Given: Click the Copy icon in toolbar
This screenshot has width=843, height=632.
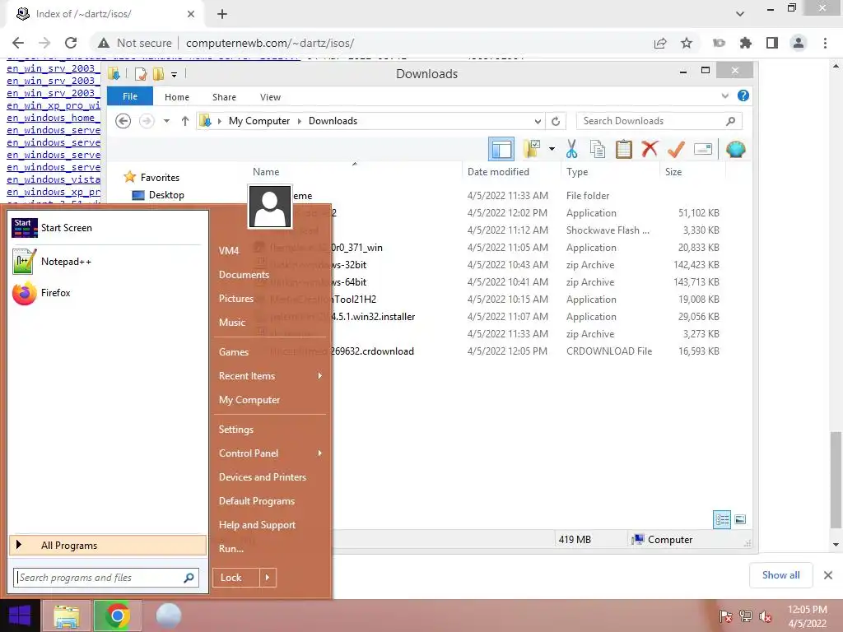Looking at the screenshot, I should pos(598,149).
